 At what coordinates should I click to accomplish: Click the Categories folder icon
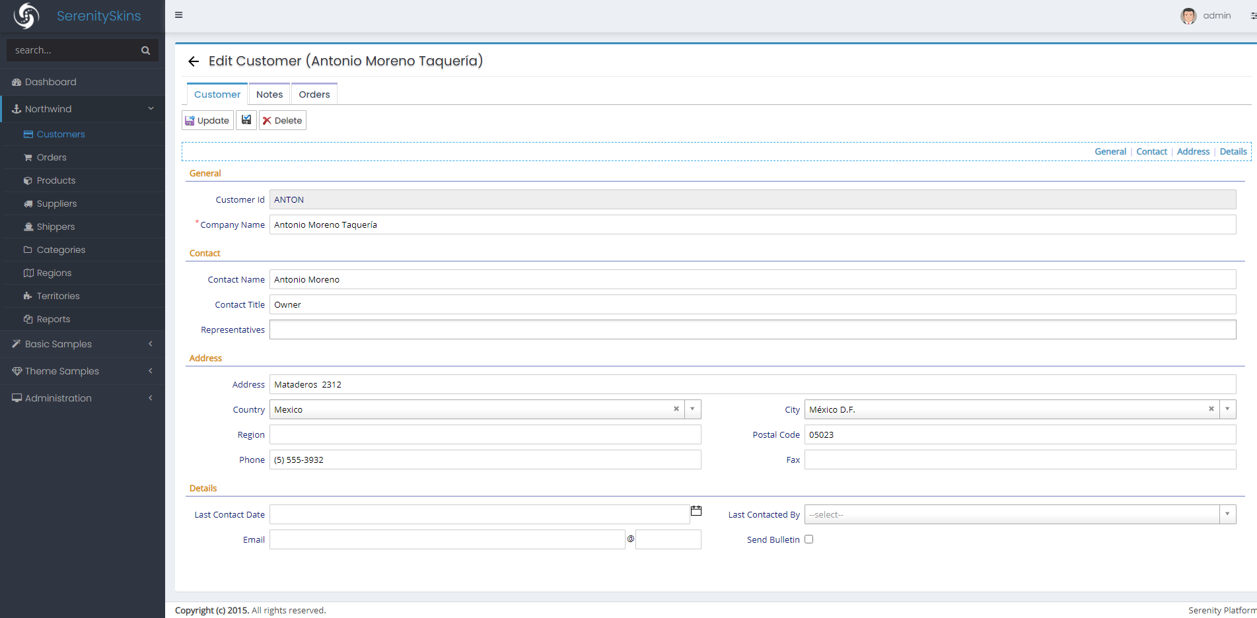tap(28, 250)
